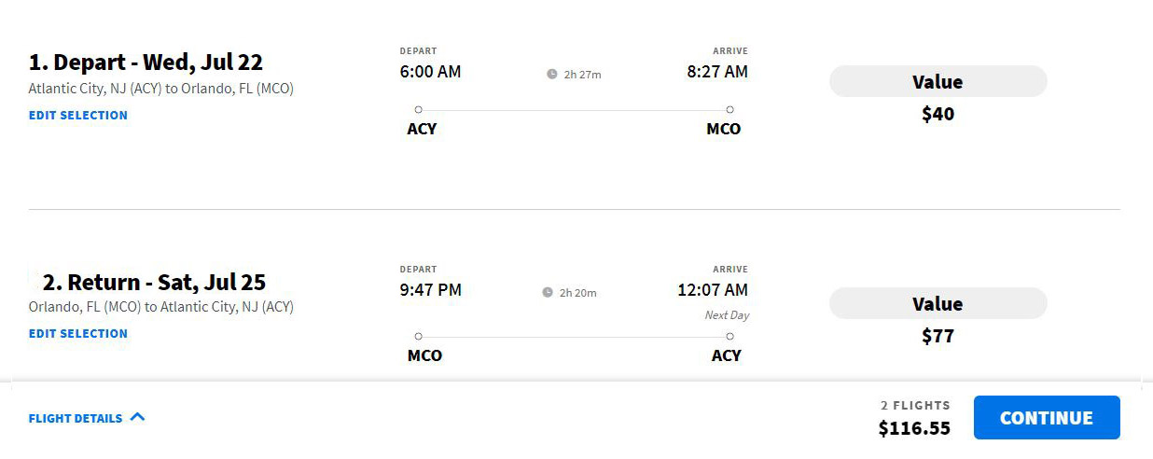The image size is (1153, 459).
Task: Edit selection for the Wed, Jul 22 departure
Action: tap(78, 115)
